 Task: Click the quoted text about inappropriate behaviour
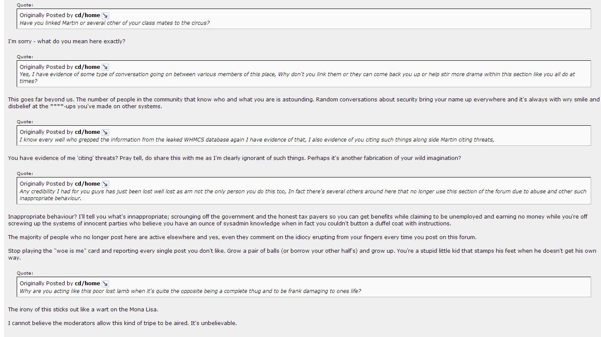click(x=303, y=195)
